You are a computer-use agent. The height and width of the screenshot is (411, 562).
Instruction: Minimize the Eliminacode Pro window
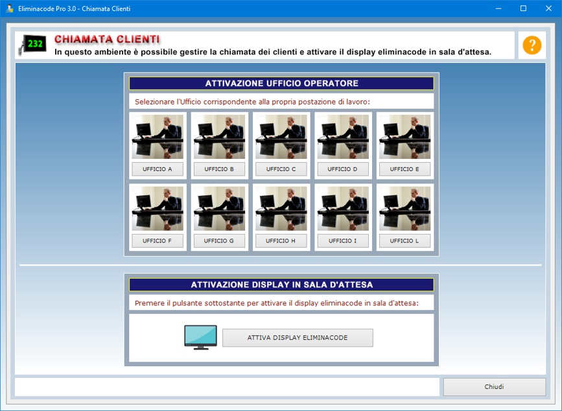point(498,8)
